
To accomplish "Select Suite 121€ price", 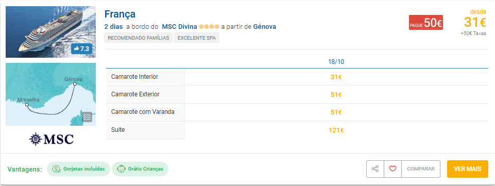I will click(x=336, y=130).
